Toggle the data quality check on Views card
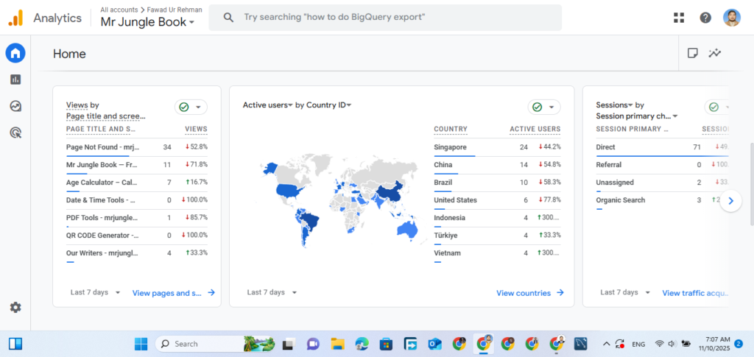This screenshot has height=357, width=754. (x=191, y=107)
